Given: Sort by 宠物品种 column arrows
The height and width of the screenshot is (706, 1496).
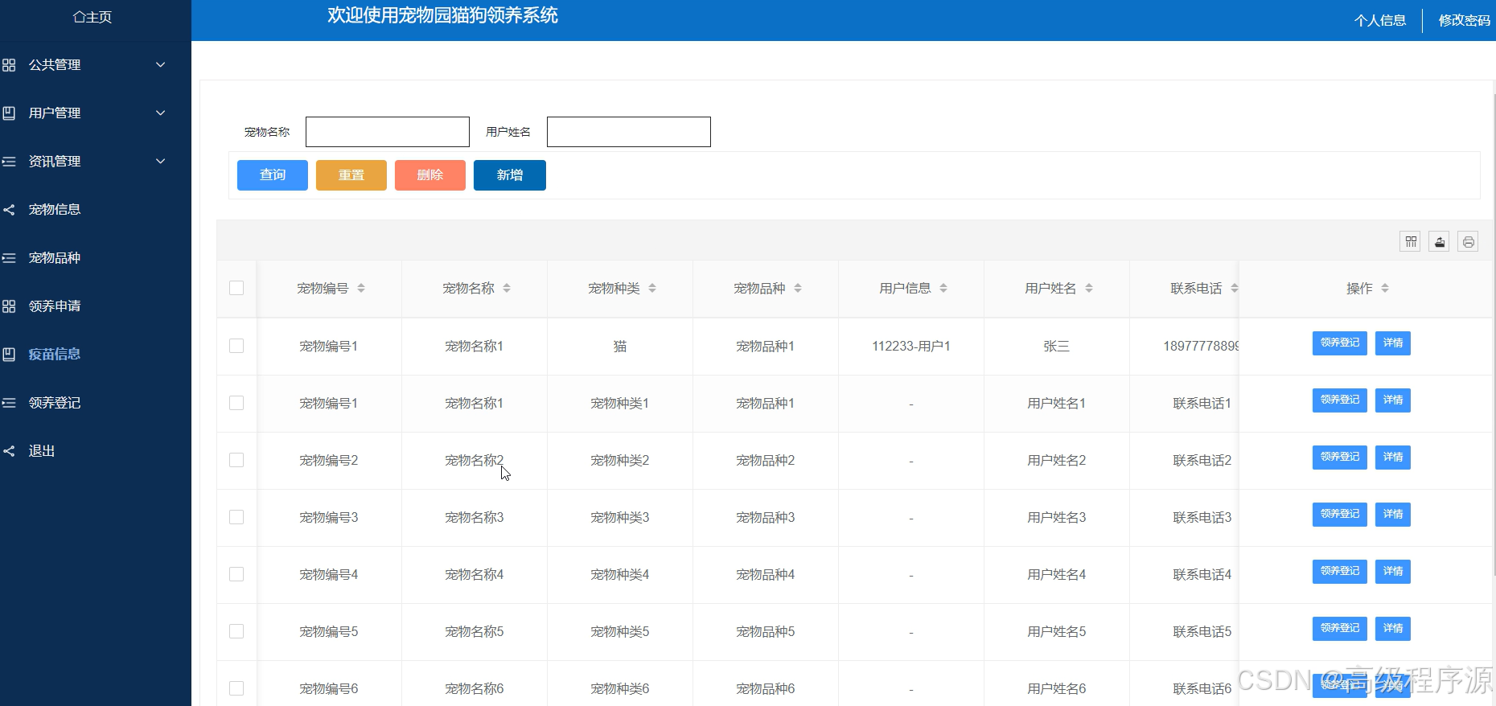Looking at the screenshot, I should click(798, 288).
